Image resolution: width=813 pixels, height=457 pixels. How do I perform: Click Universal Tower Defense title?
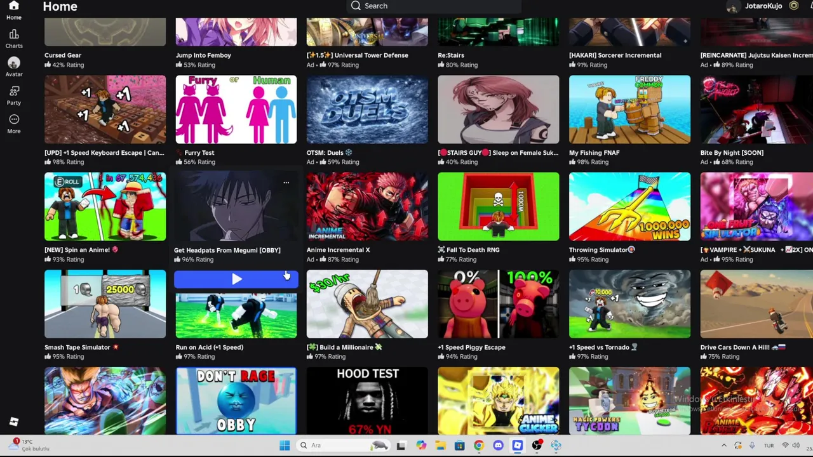358,55
